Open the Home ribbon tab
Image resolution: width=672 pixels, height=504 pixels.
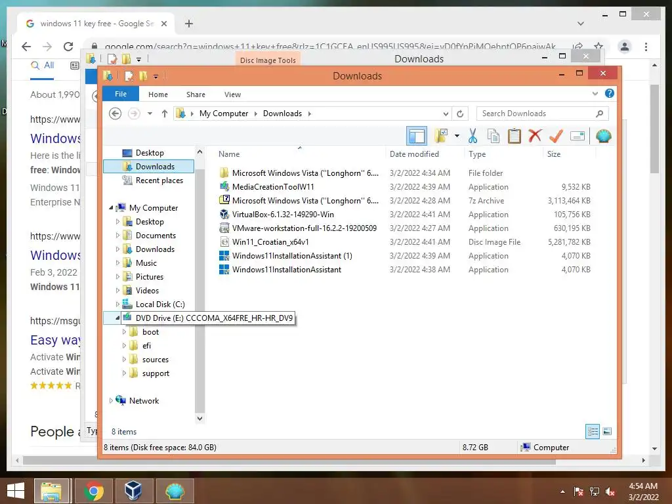[157, 94]
